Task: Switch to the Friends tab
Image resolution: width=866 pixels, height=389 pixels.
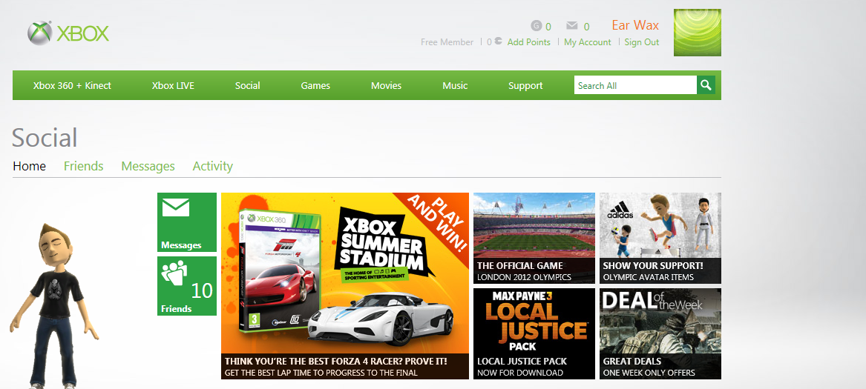Action: [x=83, y=166]
